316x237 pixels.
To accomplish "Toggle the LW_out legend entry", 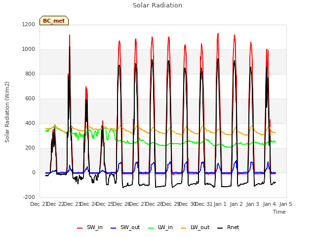I will pos(195,227).
